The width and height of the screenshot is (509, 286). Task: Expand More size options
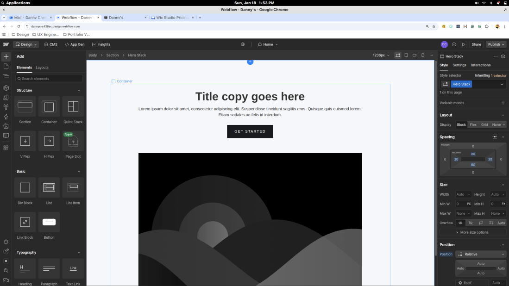tap(473, 232)
